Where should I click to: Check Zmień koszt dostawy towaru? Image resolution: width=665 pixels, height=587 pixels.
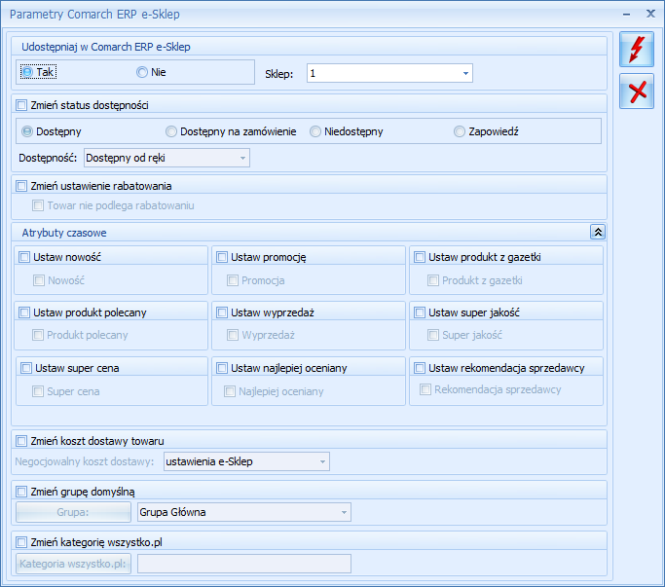tap(21, 441)
